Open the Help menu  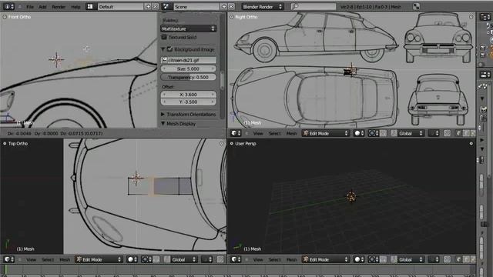[75, 7]
